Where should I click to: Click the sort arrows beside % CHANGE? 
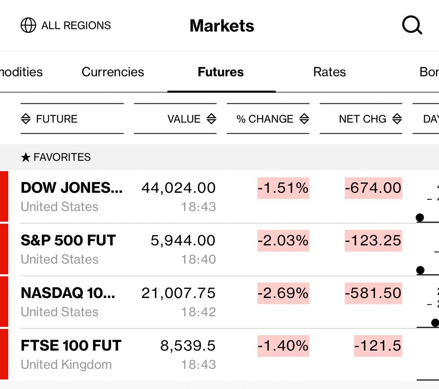[304, 119]
